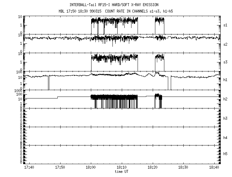Screen dimensions: 232x177
Task: Click the 18:40 time axis tick label
Action: click(x=214, y=168)
